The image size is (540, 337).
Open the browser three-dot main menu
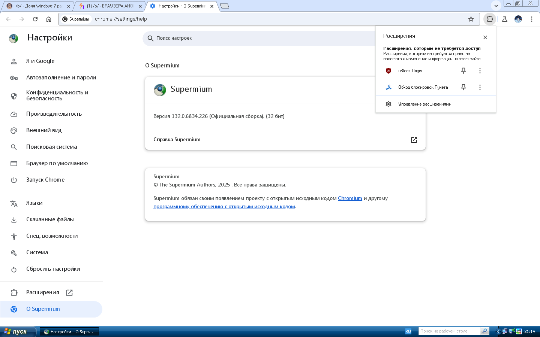point(532,19)
